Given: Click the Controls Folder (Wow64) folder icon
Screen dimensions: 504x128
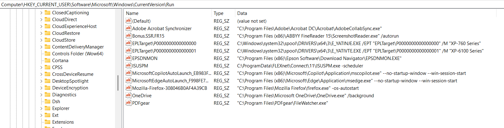Looking at the screenshot, I should (x=47, y=53).
